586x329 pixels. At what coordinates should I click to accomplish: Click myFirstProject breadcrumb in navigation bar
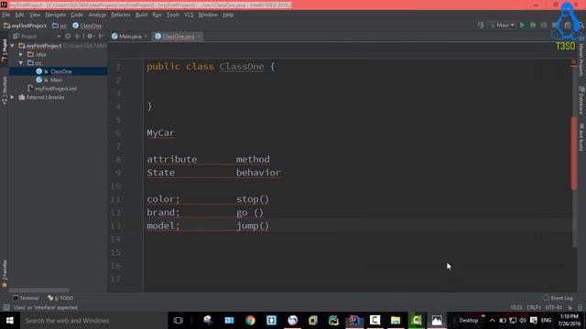coord(25,26)
